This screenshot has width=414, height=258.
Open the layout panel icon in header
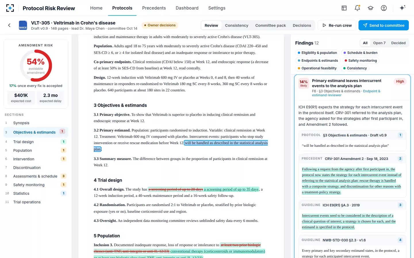(x=344, y=8)
